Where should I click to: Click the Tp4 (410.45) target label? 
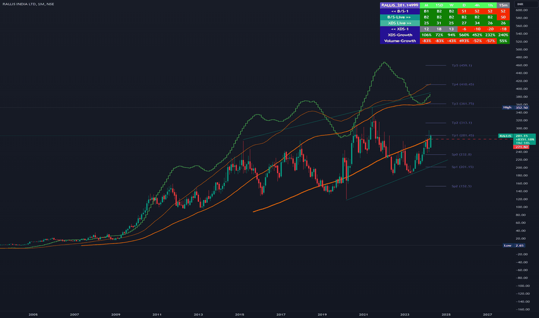point(463,84)
